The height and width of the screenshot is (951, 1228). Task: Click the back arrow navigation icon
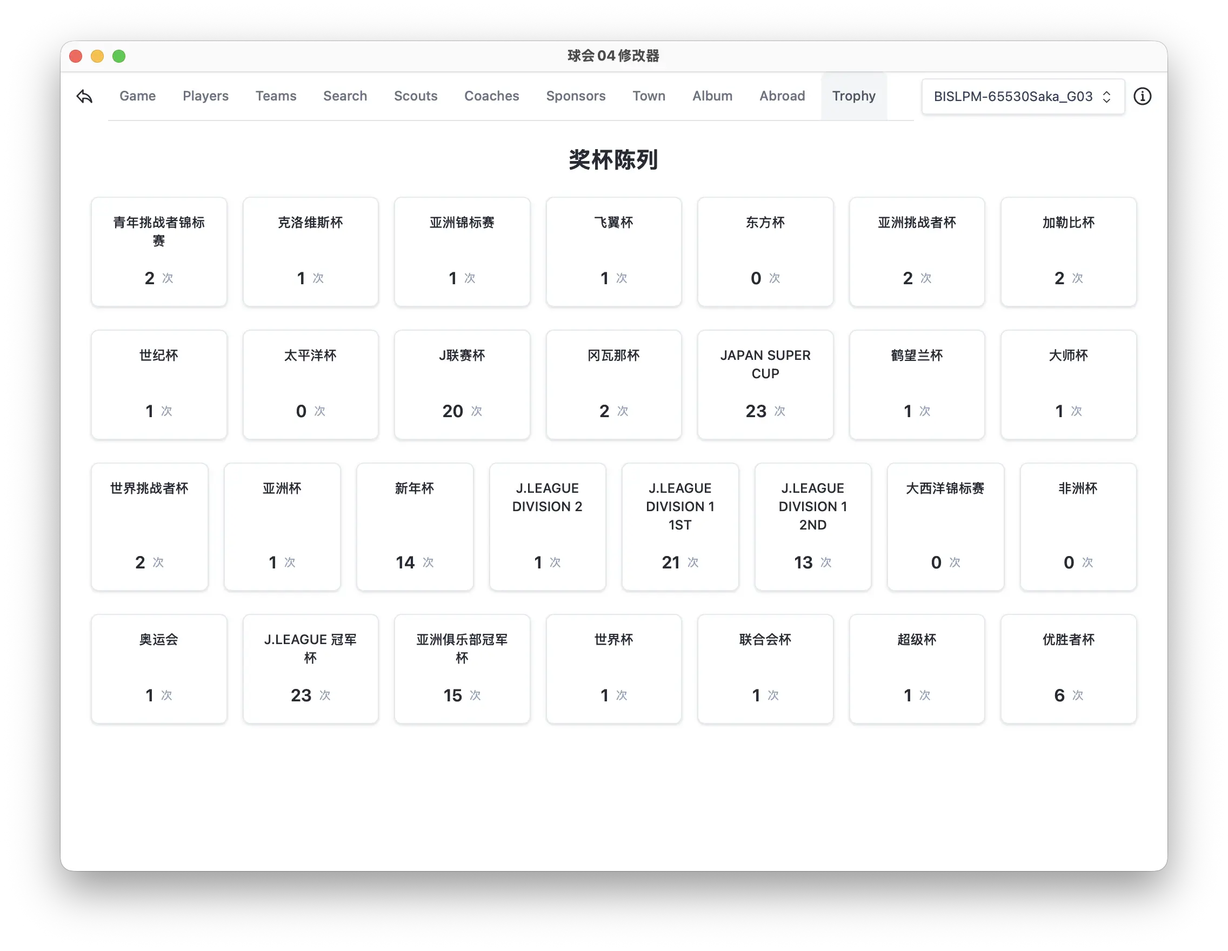click(84, 96)
